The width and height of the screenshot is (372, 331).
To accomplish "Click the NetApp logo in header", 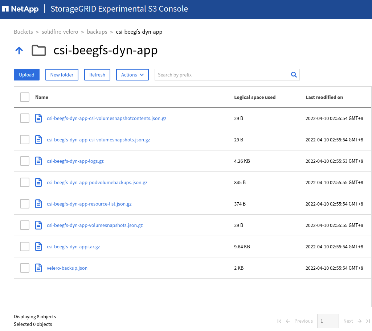I will tap(20, 9).
